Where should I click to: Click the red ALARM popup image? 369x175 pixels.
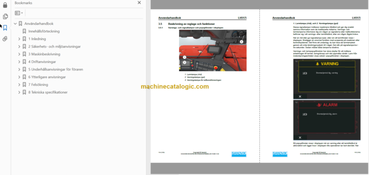(x=327, y=120)
